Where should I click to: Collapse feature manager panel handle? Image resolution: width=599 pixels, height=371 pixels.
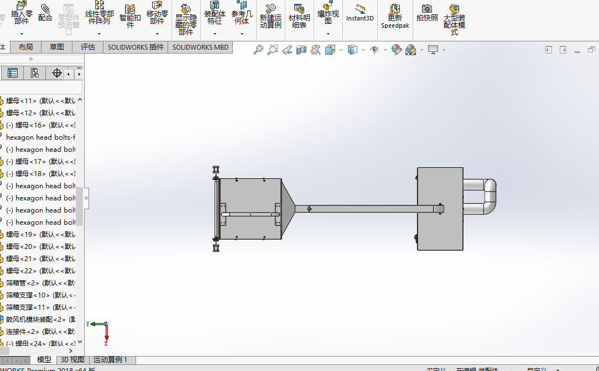tap(86, 198)
